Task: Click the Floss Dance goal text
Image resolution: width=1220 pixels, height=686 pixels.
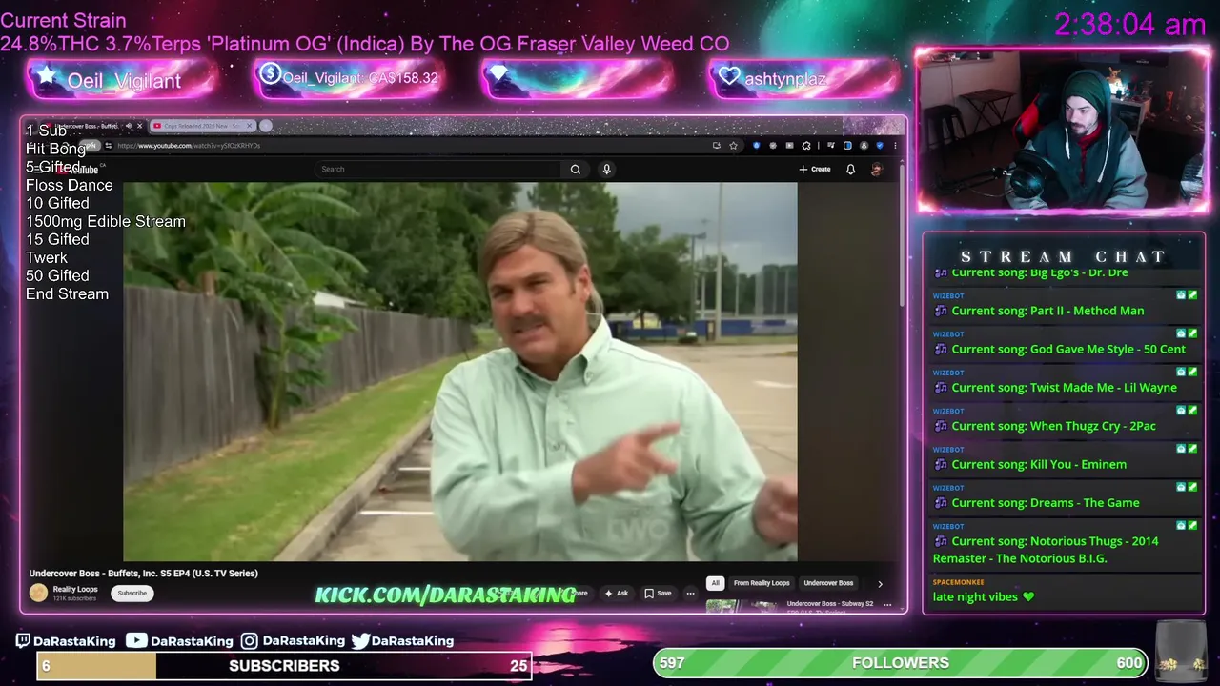Action: tap(70, 185)
